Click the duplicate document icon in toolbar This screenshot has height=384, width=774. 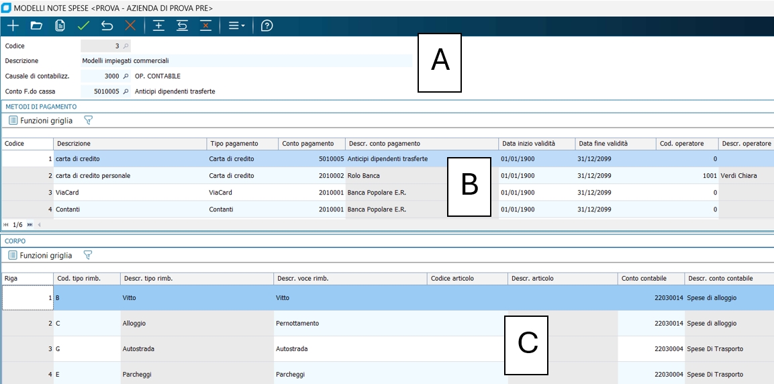tap(60, 26)
